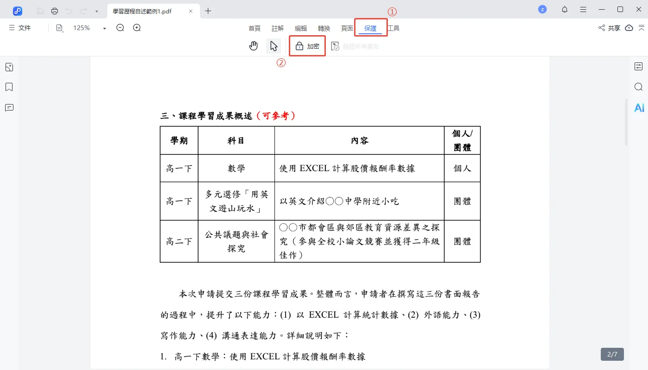Close the 學習歷程自述範例1.pdf tab
The image size is (648, 370).
tap(191, 11)
